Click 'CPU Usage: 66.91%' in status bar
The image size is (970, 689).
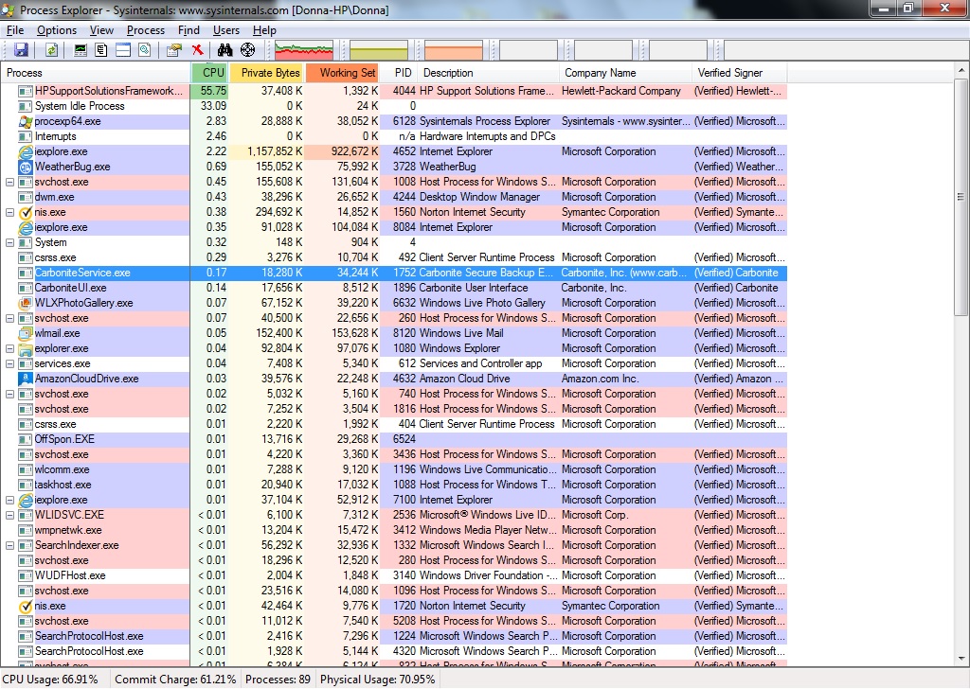click(50, 680)
